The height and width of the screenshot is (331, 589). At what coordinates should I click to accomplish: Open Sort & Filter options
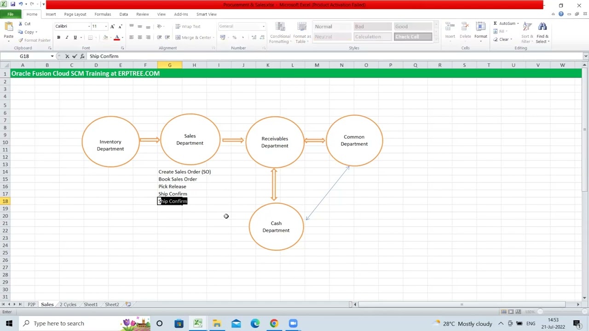527,33
